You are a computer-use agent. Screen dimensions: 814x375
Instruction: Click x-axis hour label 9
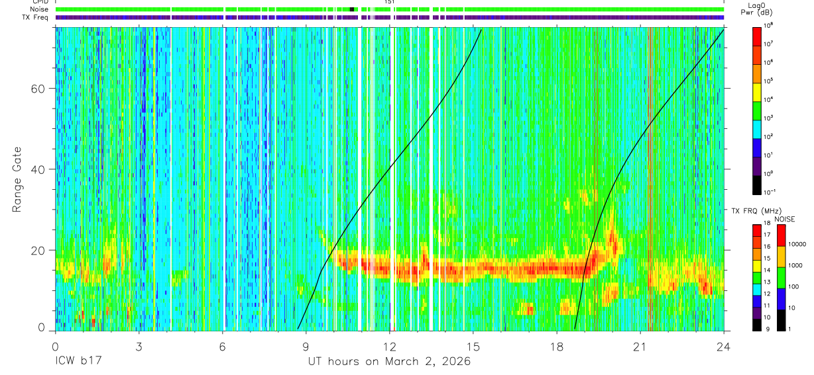(306, 346)
